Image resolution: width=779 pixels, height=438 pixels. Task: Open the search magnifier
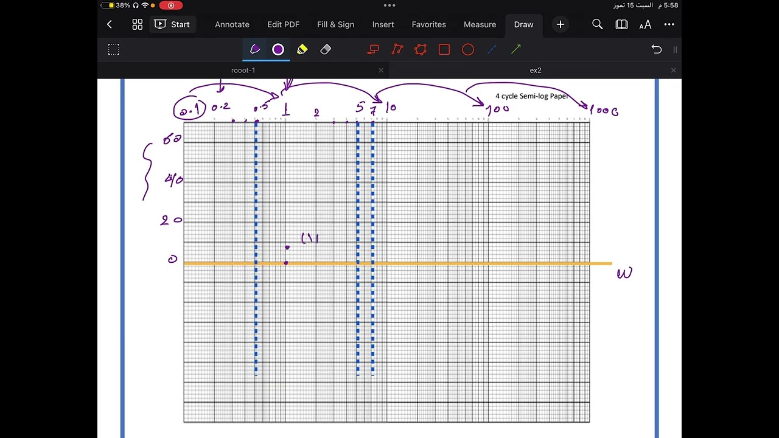point(597,24)
